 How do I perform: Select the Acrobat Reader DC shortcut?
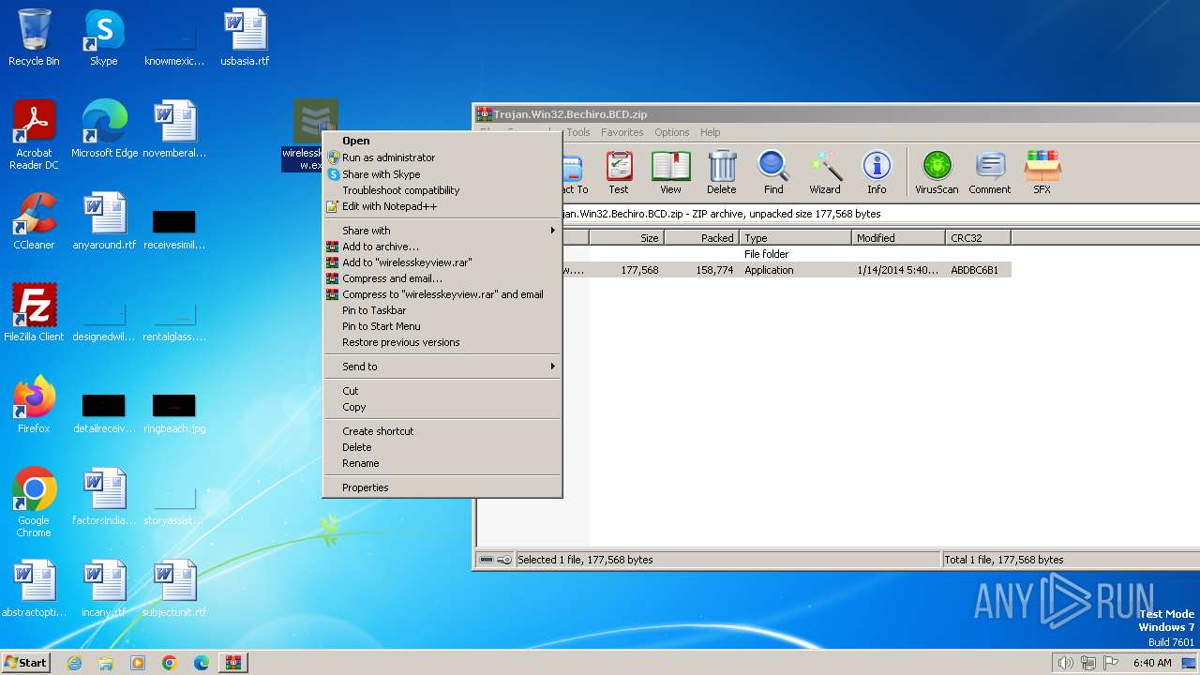point(34,135)
